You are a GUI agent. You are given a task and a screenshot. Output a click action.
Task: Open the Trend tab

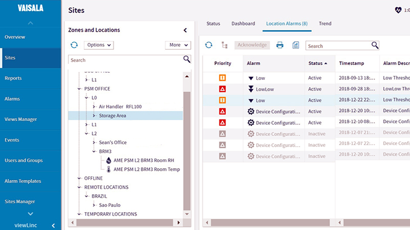pos(324,24)
